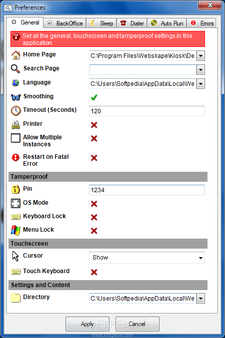The height and width of the screenshot is (338, 225).
Task: Click the Touch Keyboard icon
Action: click(x=15, y=272)
